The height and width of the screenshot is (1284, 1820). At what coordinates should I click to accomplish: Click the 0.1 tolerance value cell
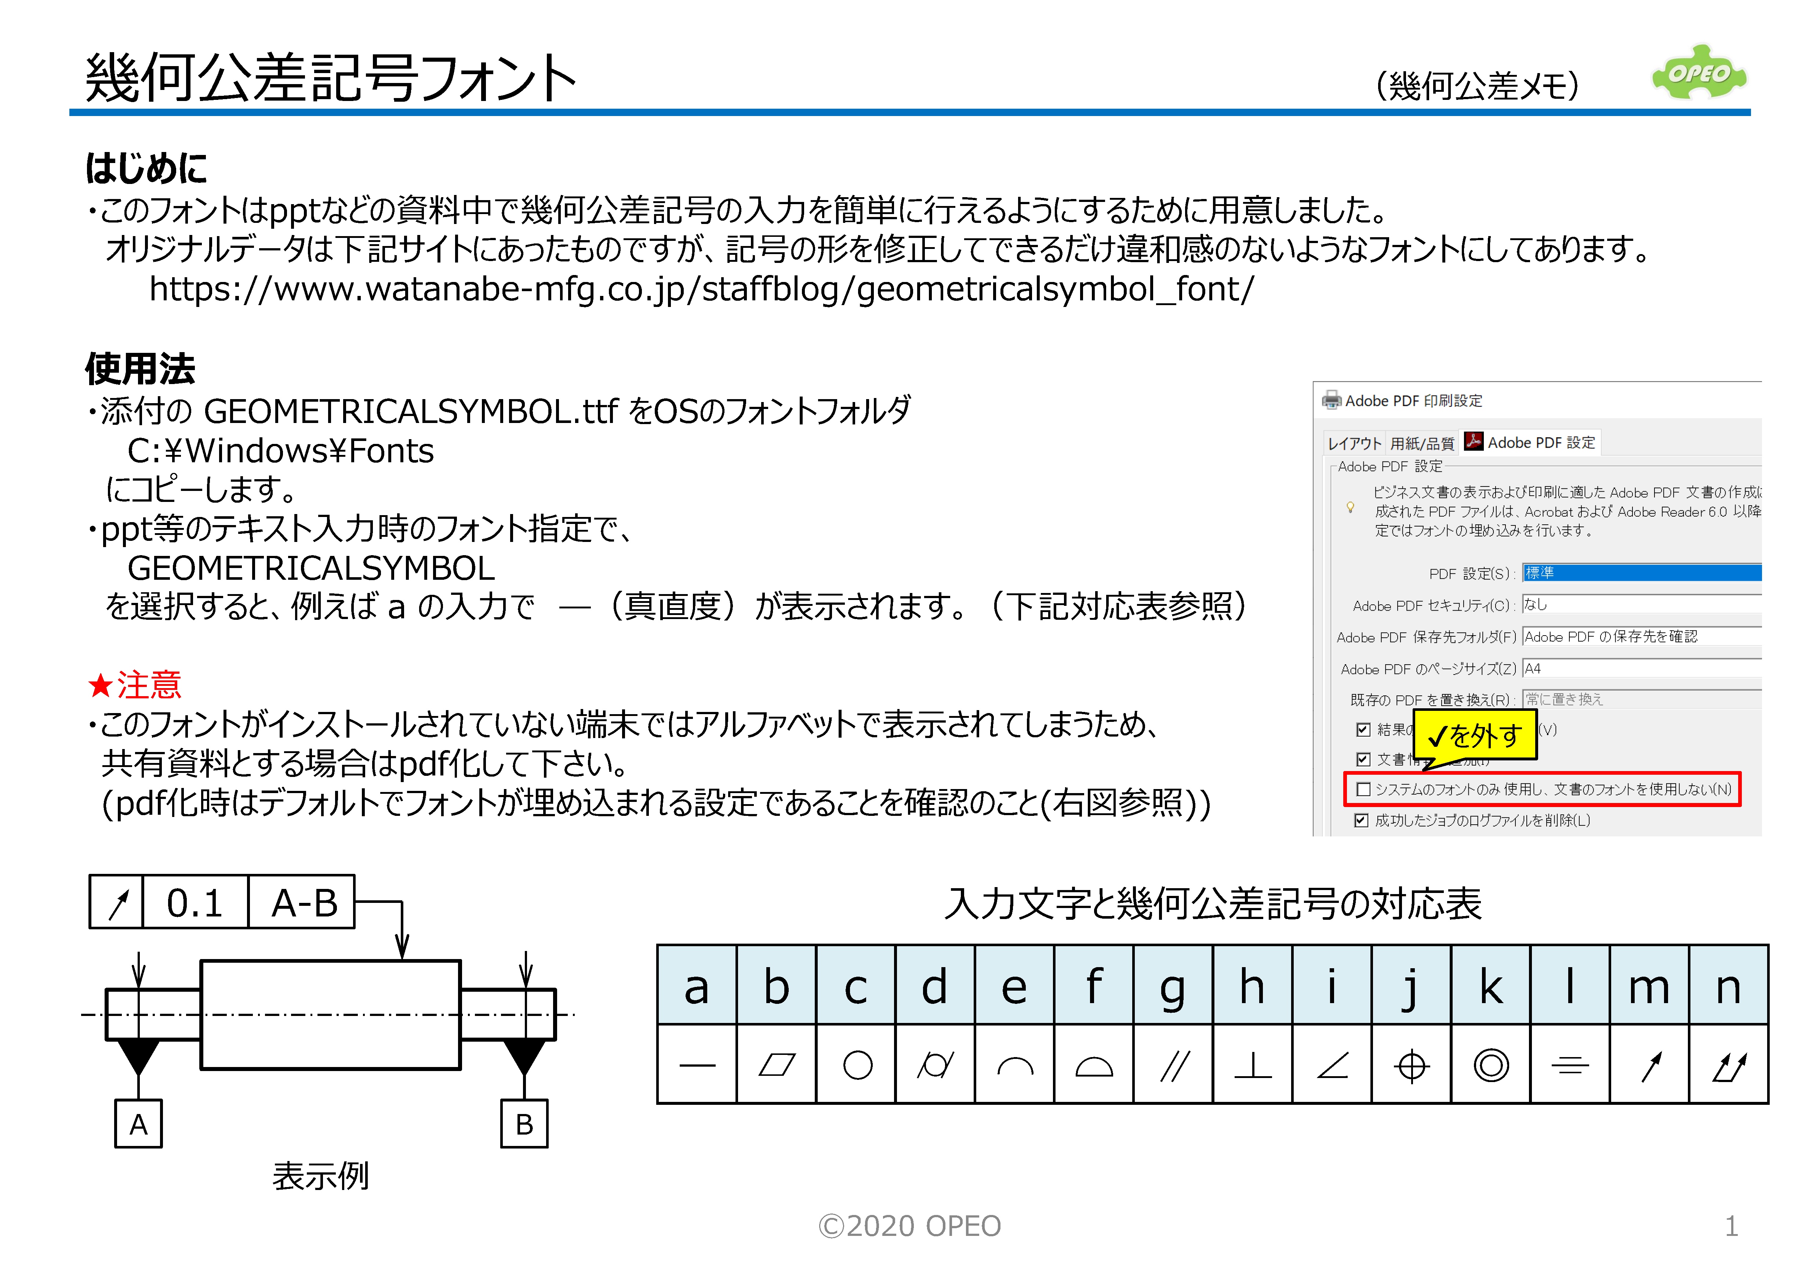[x=195, y=903]
